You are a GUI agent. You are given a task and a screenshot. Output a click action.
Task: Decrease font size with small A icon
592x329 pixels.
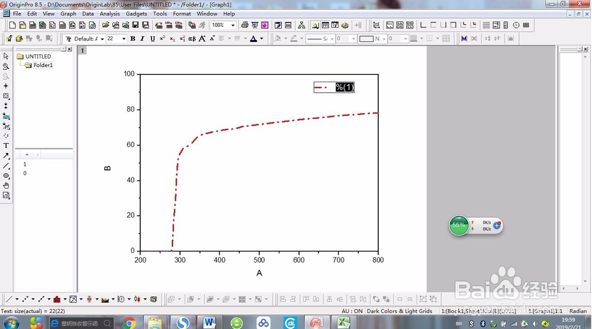(212, 38)
